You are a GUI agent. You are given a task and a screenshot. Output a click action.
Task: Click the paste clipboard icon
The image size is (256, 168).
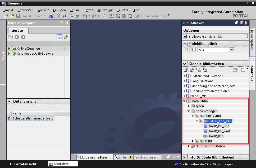click(71, 16)
